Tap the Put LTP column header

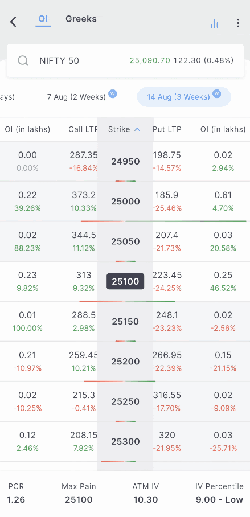pos(167,129)
